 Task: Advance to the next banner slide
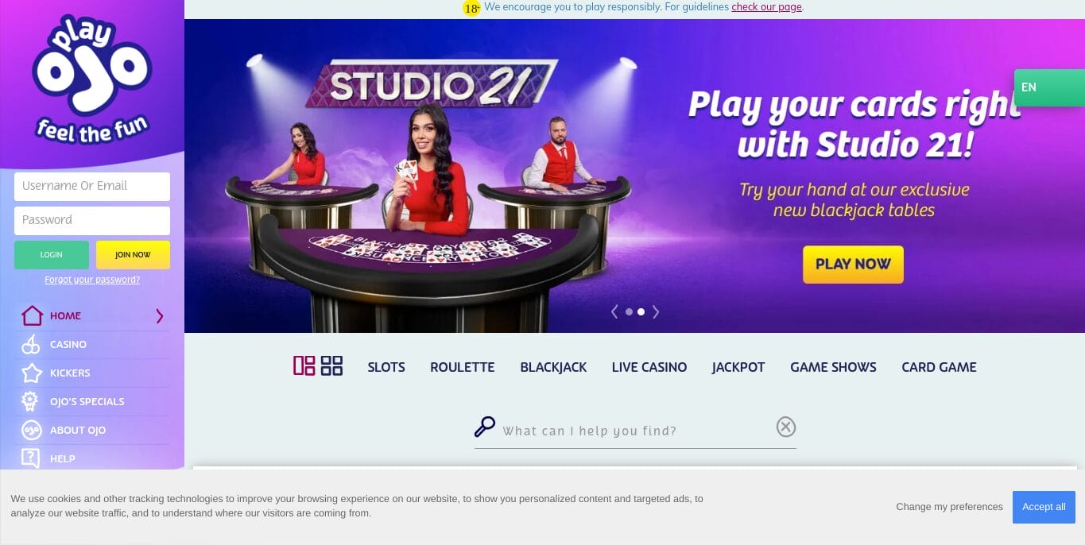tap(656, 312)
